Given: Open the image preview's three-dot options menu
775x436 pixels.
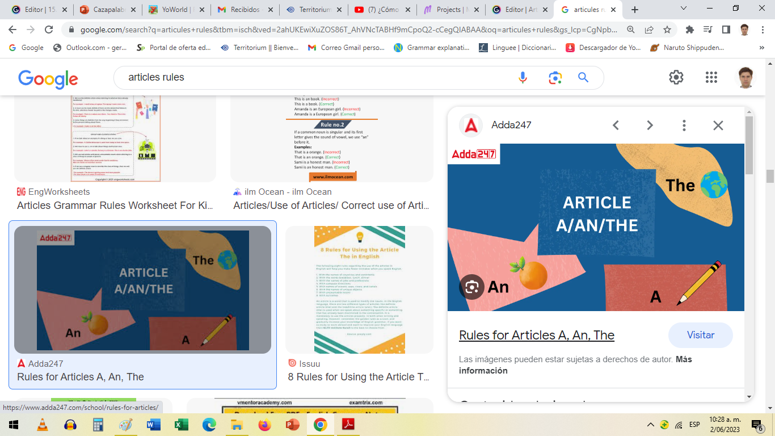Looking at the screenshot, I should point(684,125).
